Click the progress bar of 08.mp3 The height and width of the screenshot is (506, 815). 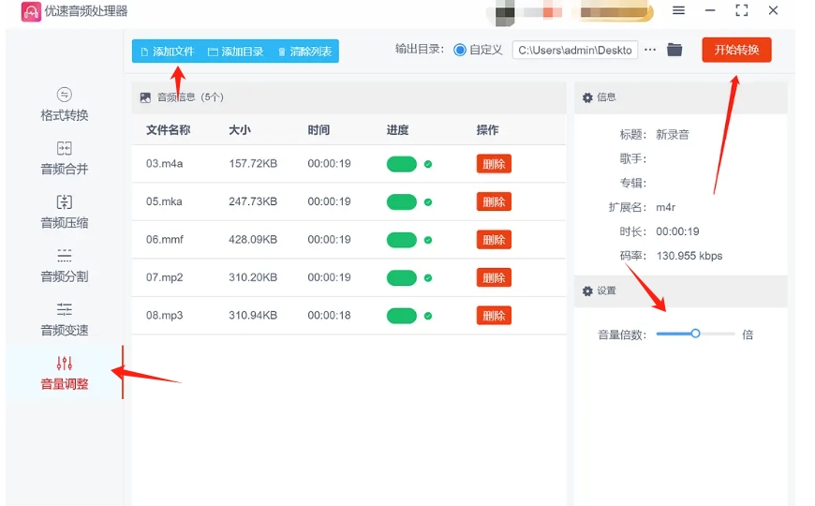402,316
